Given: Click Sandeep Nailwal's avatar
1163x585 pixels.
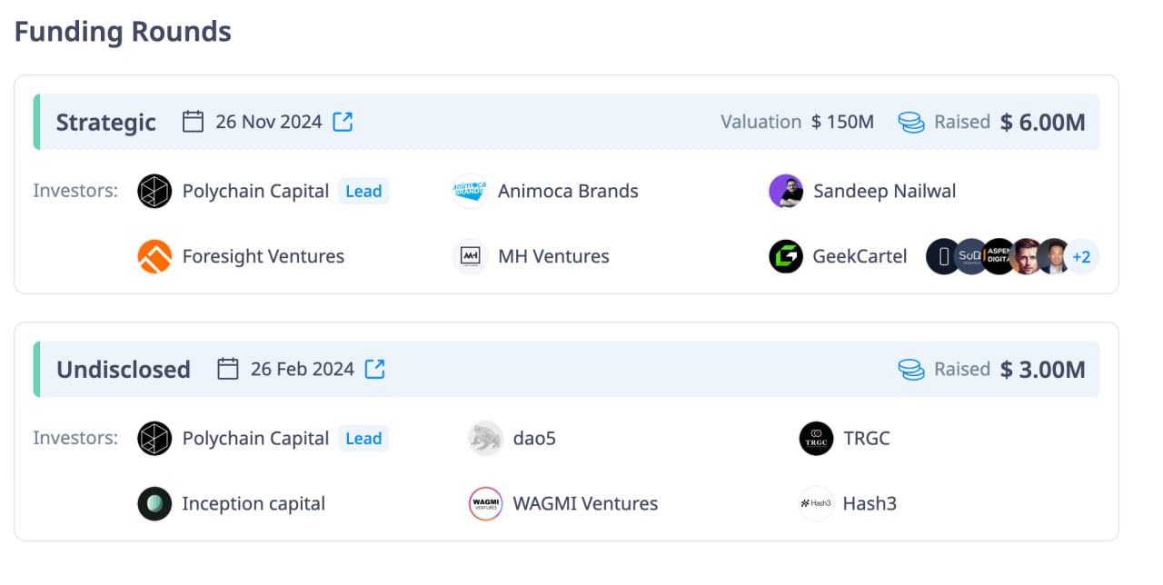Looking at the screenshot, I should [786, 192].
